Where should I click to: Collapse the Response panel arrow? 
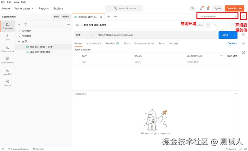[236, 94]
